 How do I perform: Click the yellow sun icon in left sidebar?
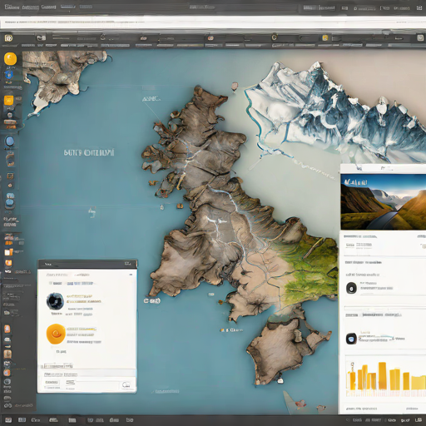pos(10,59)
